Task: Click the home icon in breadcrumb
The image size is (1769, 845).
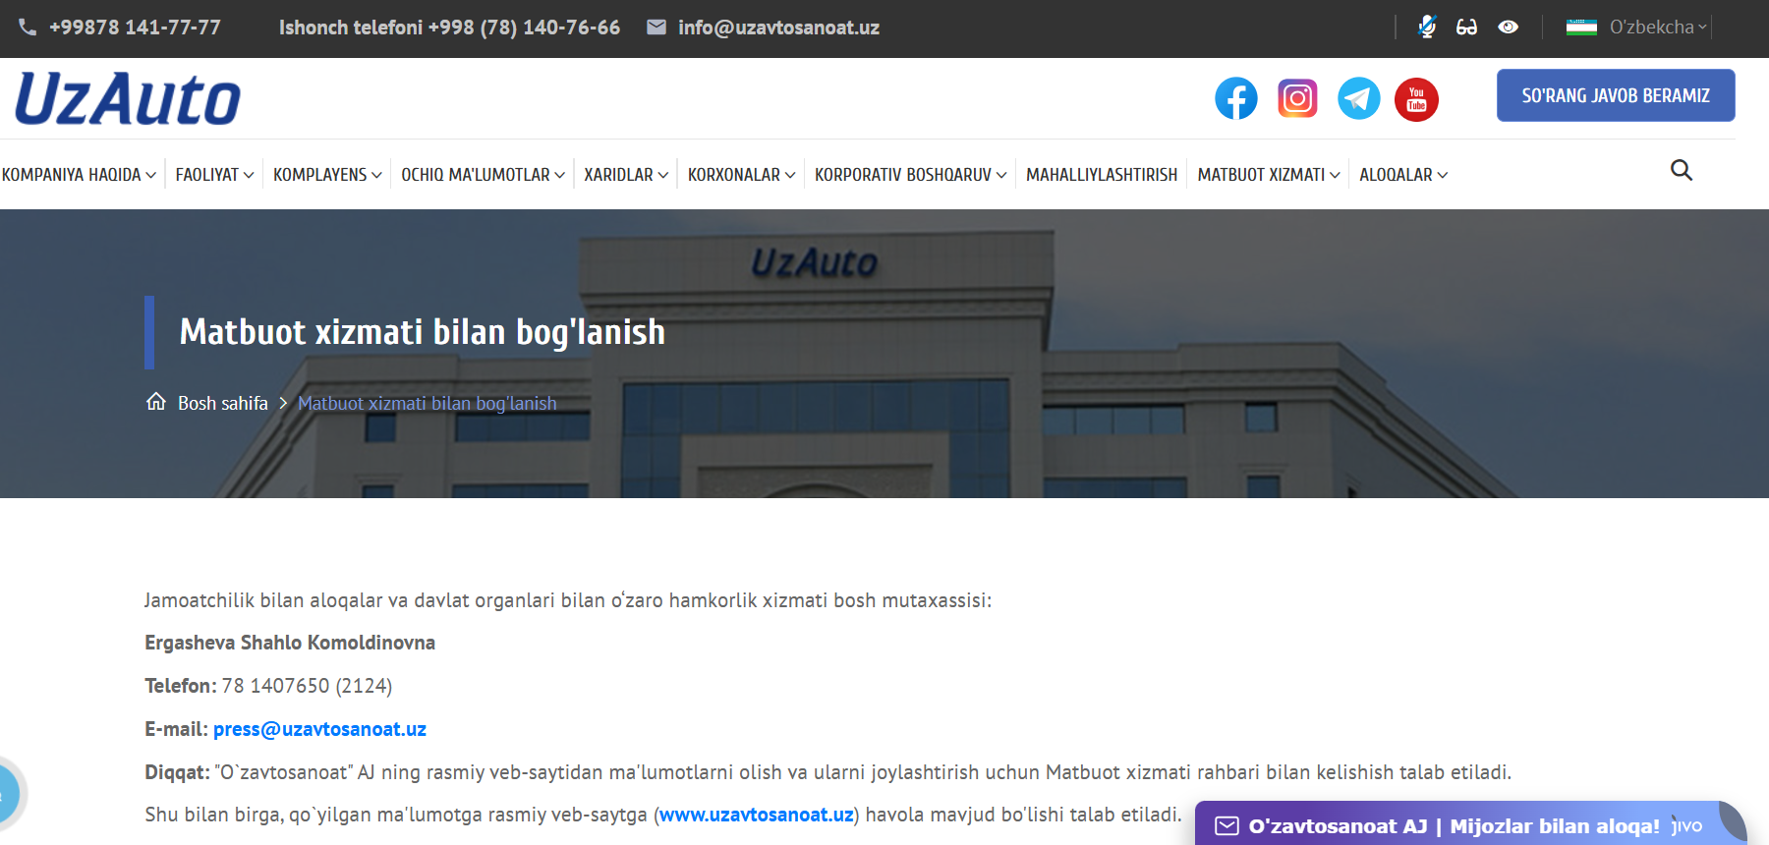Action: tap(156, 402)
